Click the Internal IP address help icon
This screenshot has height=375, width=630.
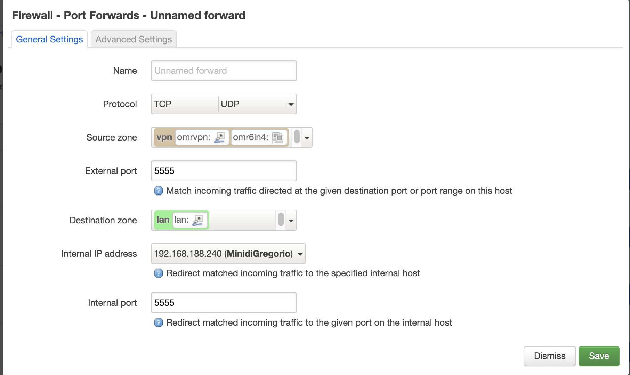click(159, 273)
